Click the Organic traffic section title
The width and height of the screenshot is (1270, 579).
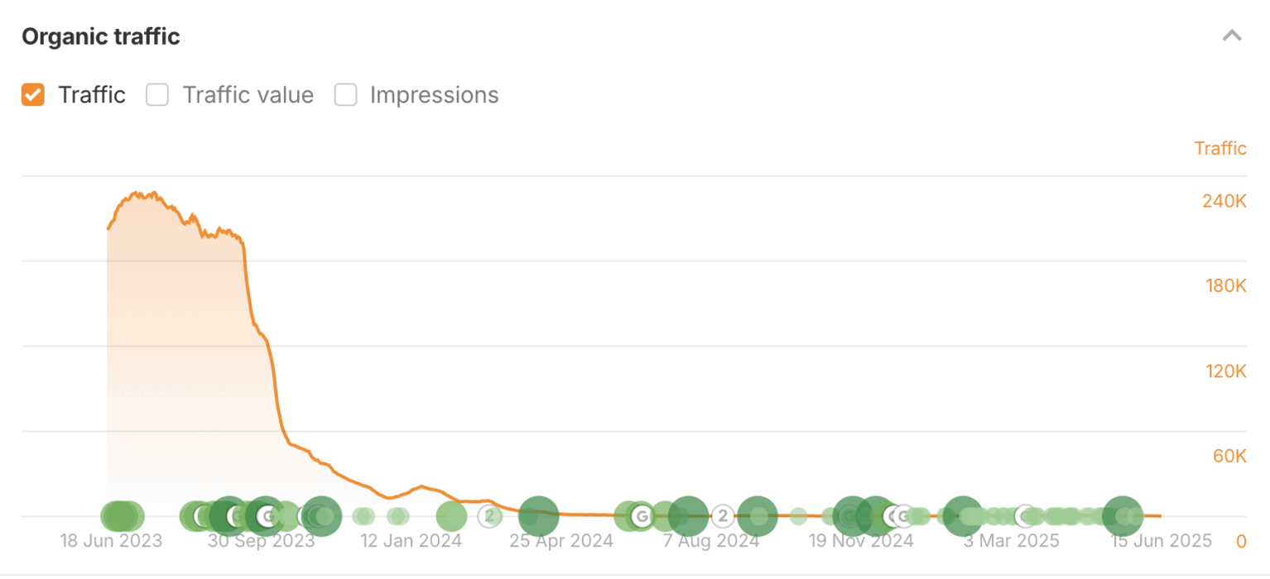click(101, 37)
